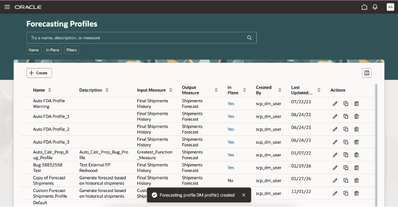Sort the table by Name column
398x207 pixels.
point(50,90)
